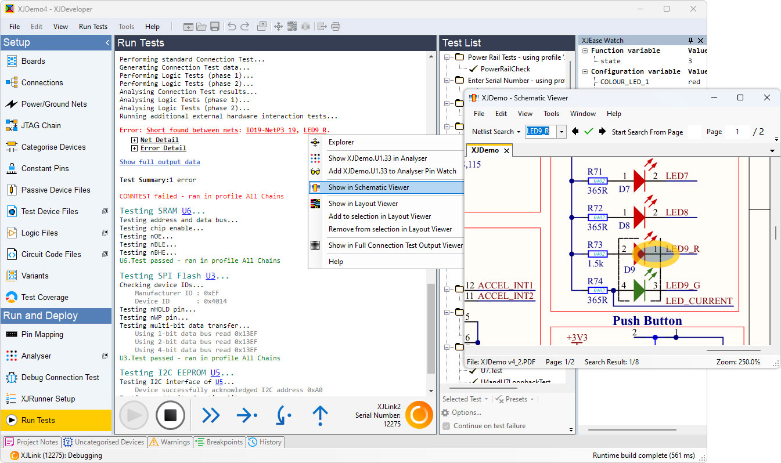Click the export arrow toolbar icon
781x463 pixels.
click(x=322, y=27)
